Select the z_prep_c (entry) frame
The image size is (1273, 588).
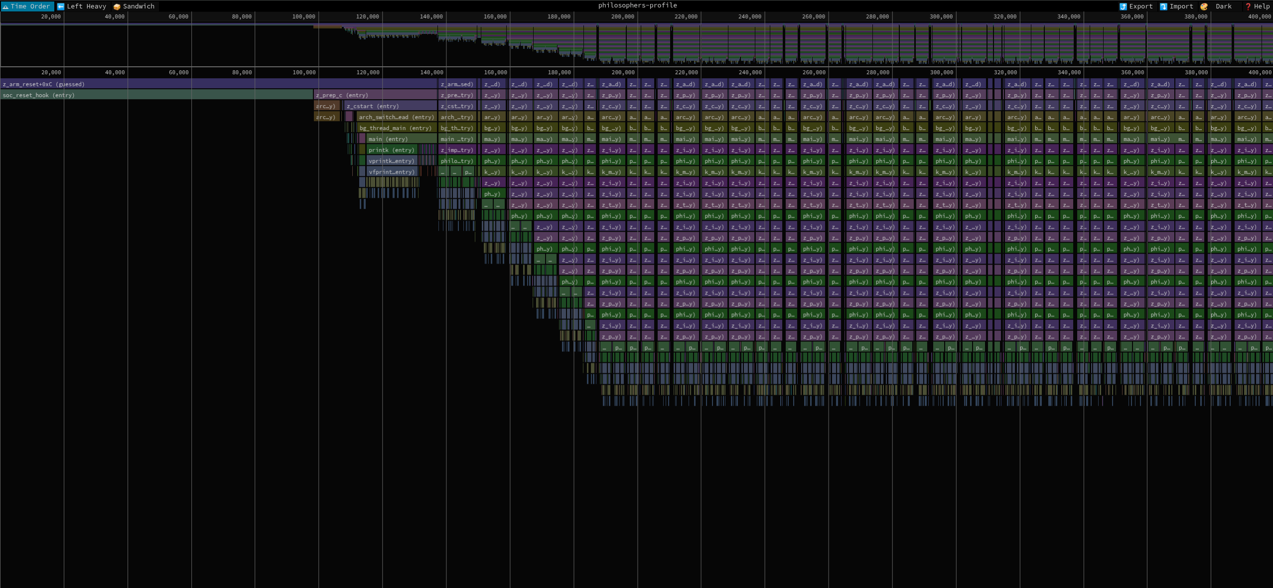pyautogui.click(x=375, y=95)
